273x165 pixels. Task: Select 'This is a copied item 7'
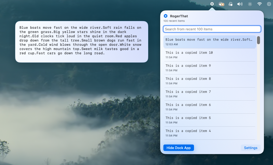pos(210,94)
